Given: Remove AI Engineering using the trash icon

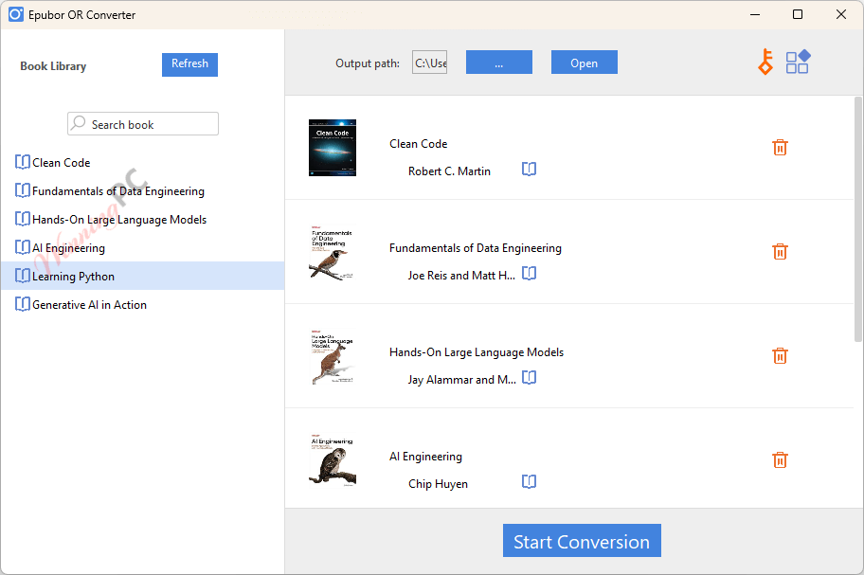Looking at the screenshot, I should [x=780, y=459].
